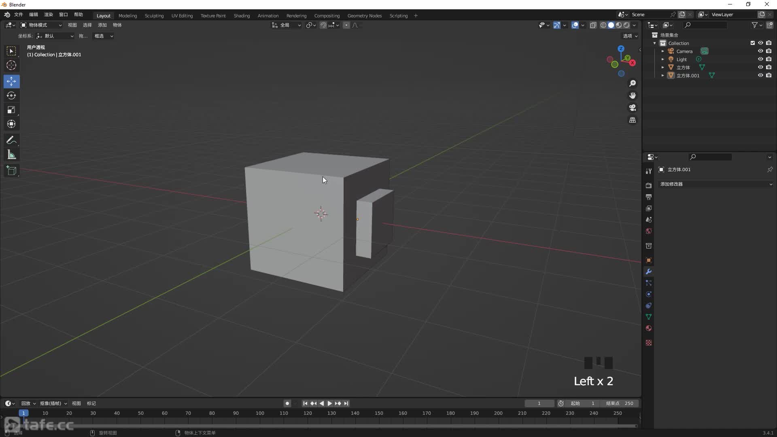The width and height of the screenshot is (777, 437).
Task: Activate the Rotate tool
Action: point(11,95)
